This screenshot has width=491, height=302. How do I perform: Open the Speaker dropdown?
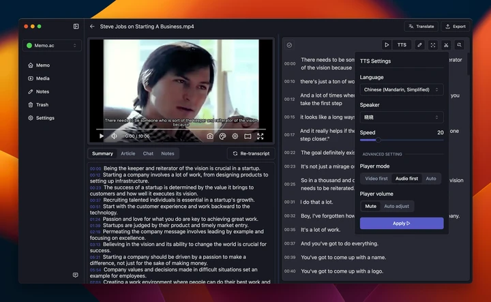click(402, 117)
